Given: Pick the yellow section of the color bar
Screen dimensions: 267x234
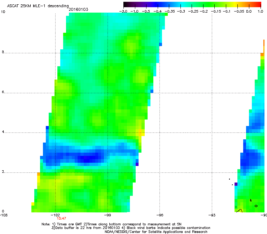Looking at the screenshot, I should (x=235, y=4).
